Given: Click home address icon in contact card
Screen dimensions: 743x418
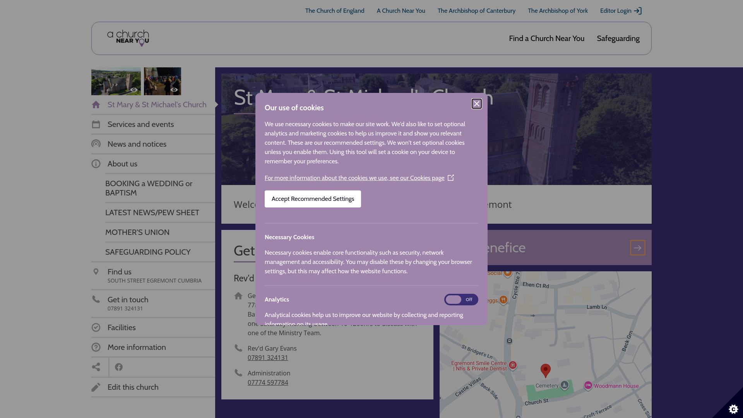Looking at the screenshot, I should (238, 296).
